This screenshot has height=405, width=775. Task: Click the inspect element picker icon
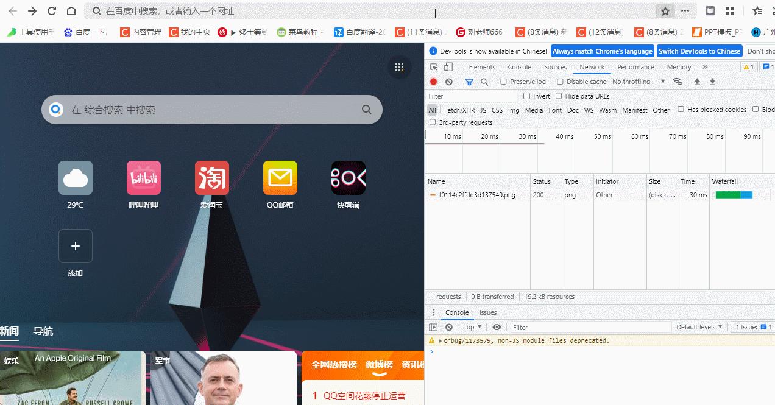pyautogui.click(x=434, y=67)
